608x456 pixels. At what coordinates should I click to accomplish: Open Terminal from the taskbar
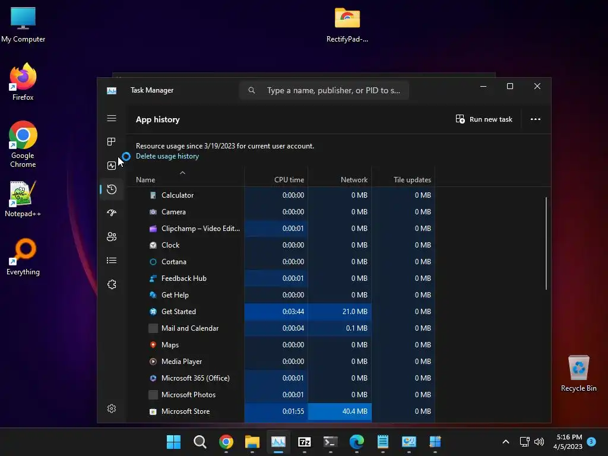[330, 442]
